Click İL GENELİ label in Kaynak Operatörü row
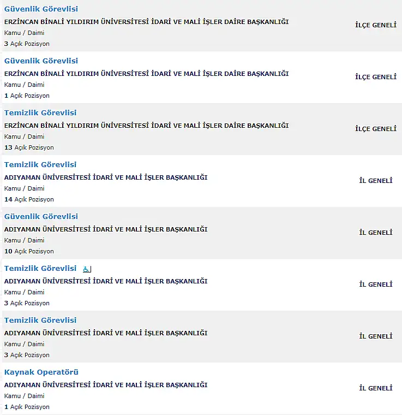402x415 pixels. (x=376, y=388)
